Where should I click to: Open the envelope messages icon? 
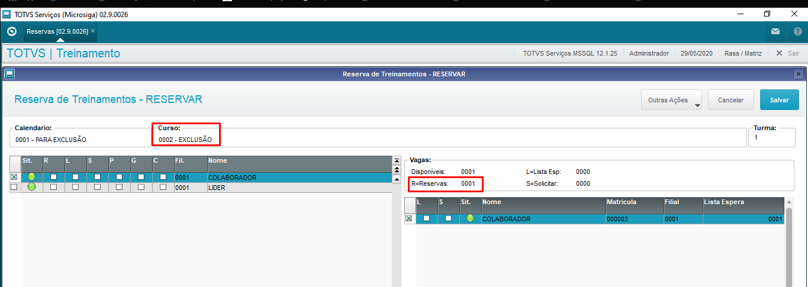click(775, 31)
